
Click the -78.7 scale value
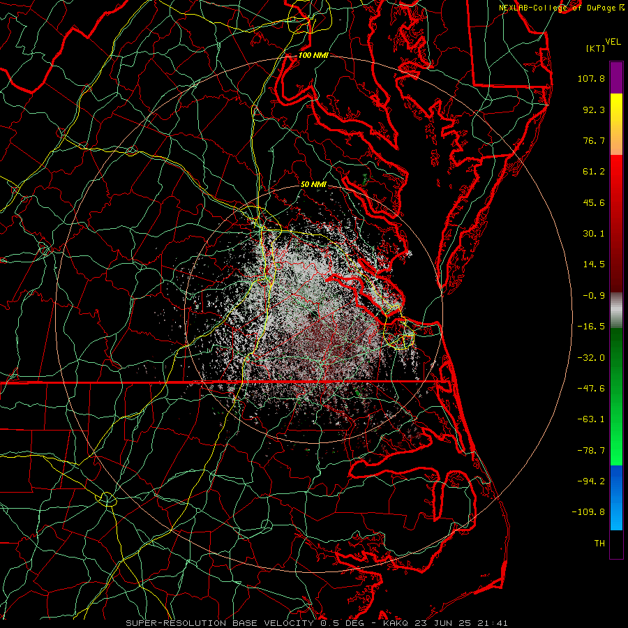coord(591,451)
